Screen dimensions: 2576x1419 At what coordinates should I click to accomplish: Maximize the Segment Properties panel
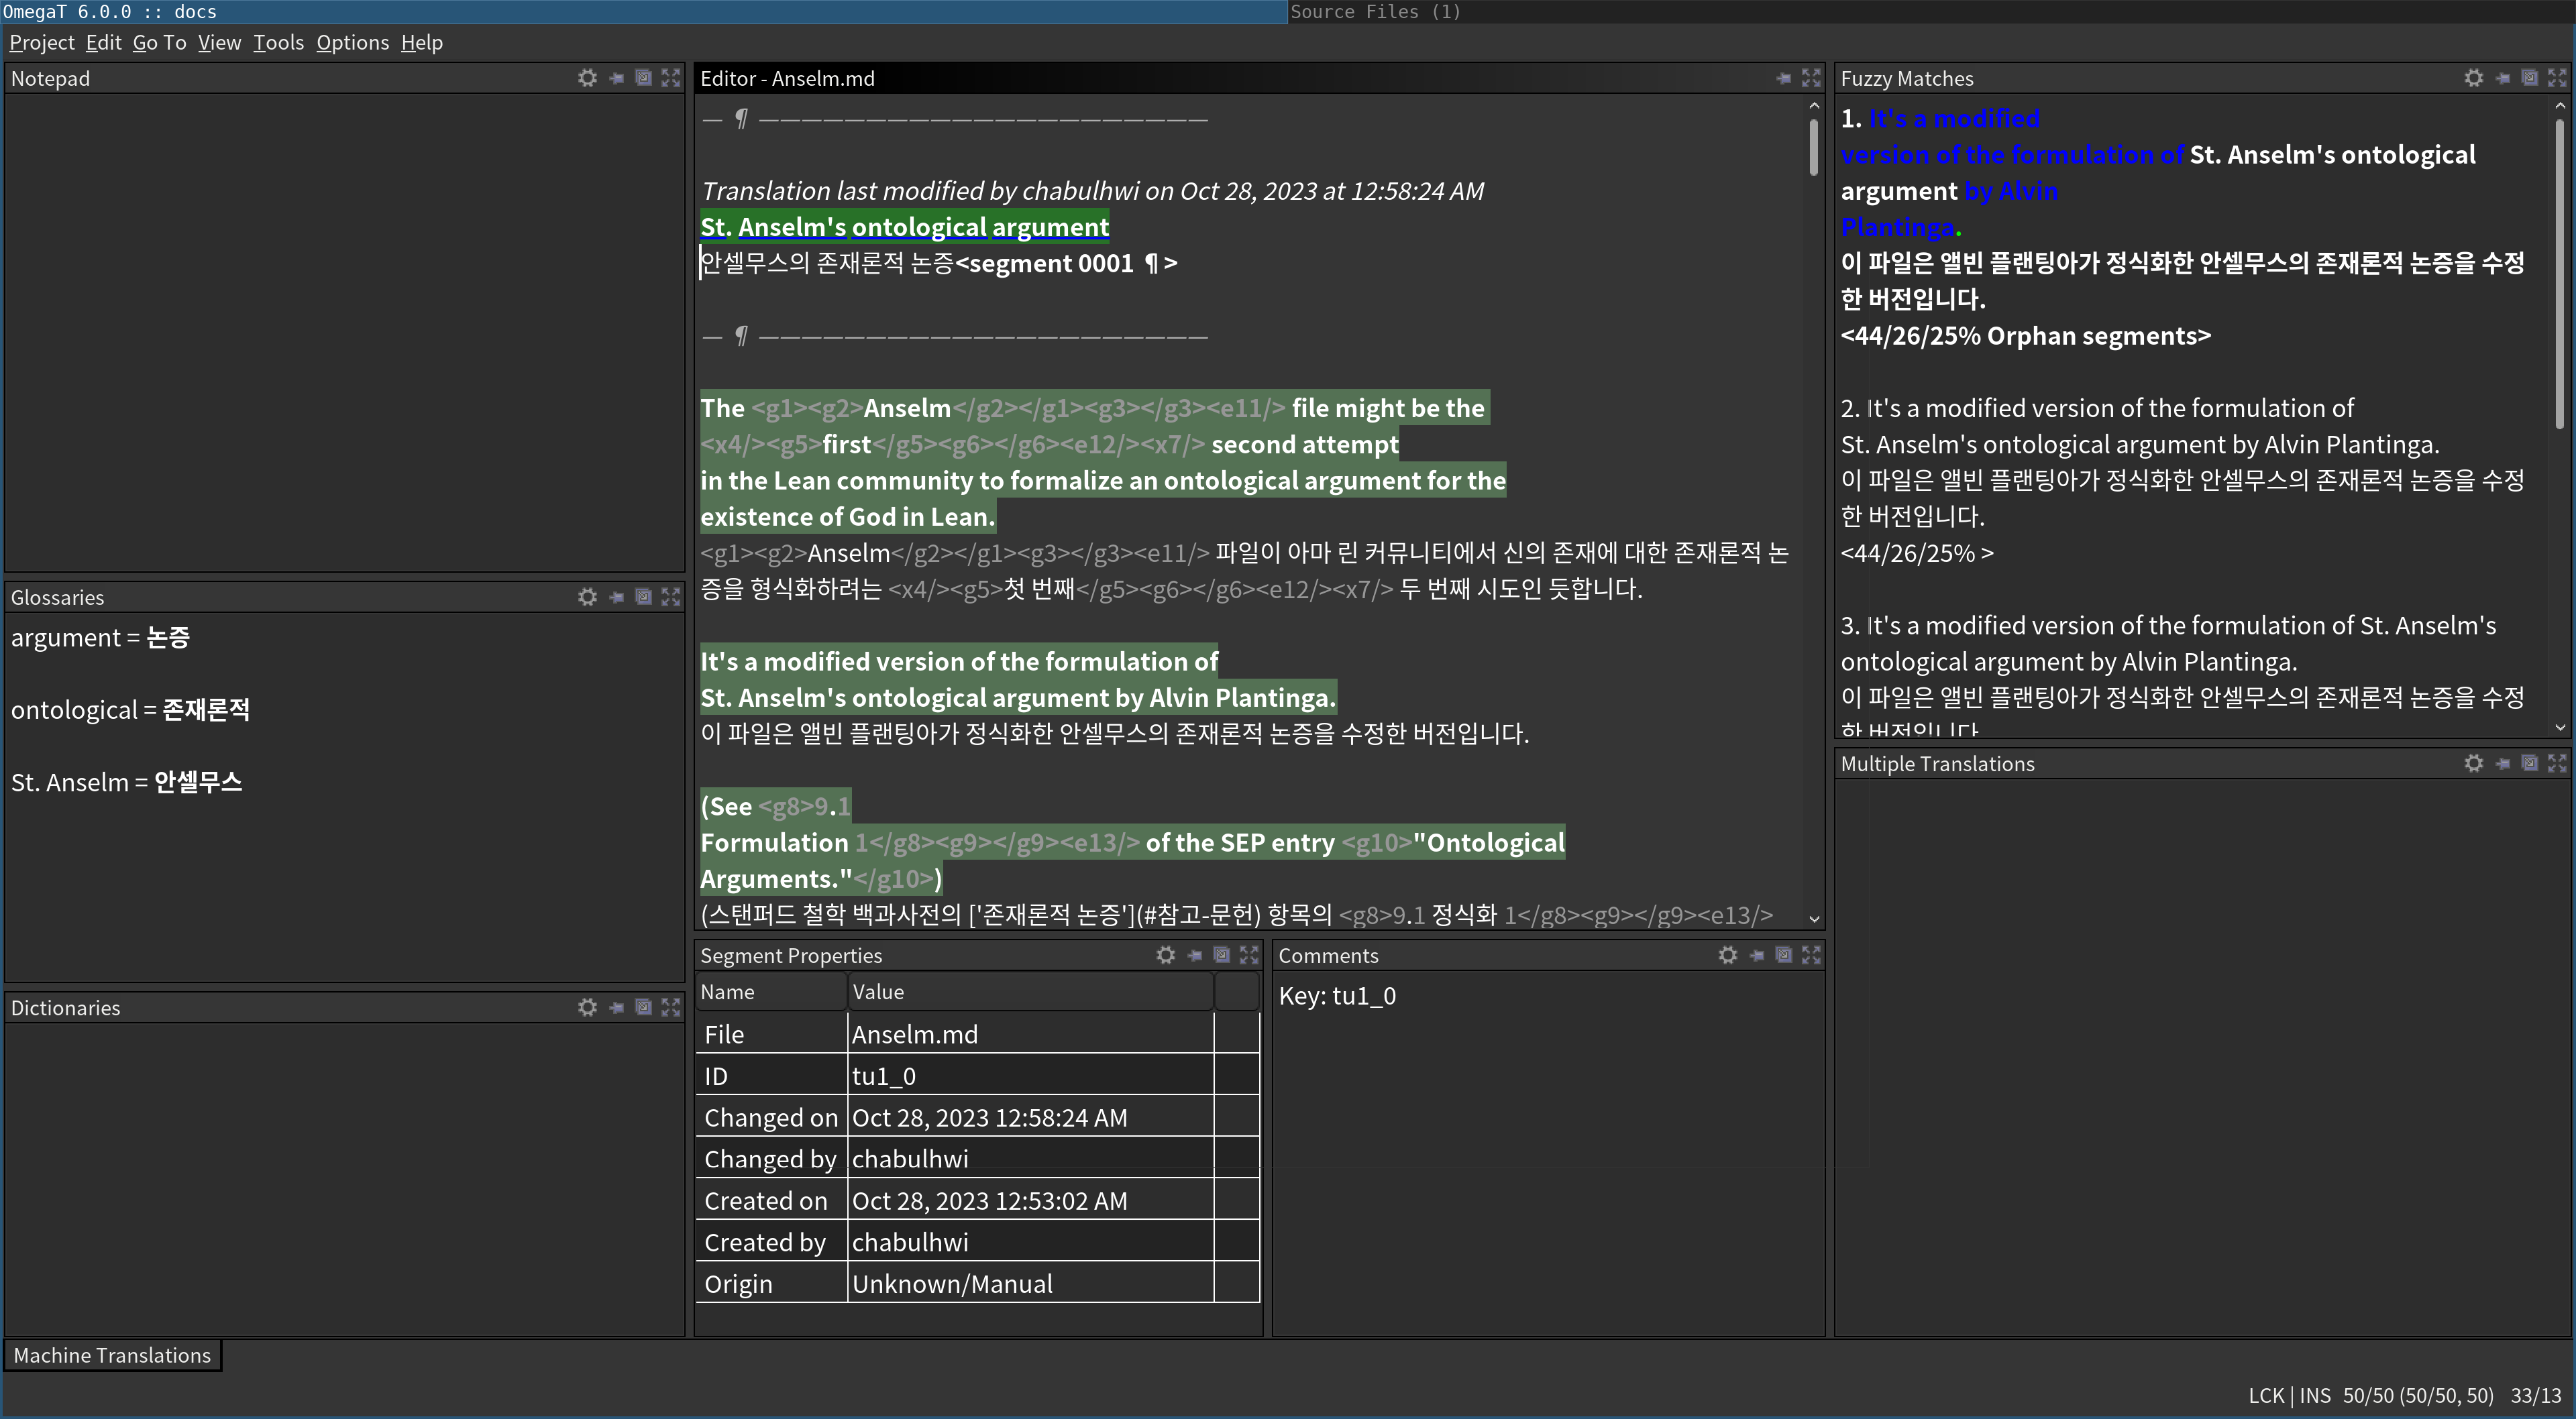[x=1249, y=955]
